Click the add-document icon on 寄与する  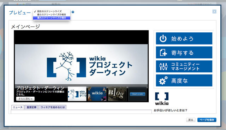pos(163,52)
